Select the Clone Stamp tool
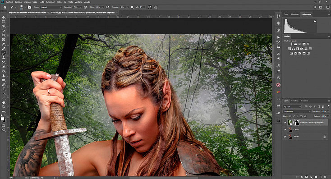Viewport: 331px width, 179px height. 3,57
